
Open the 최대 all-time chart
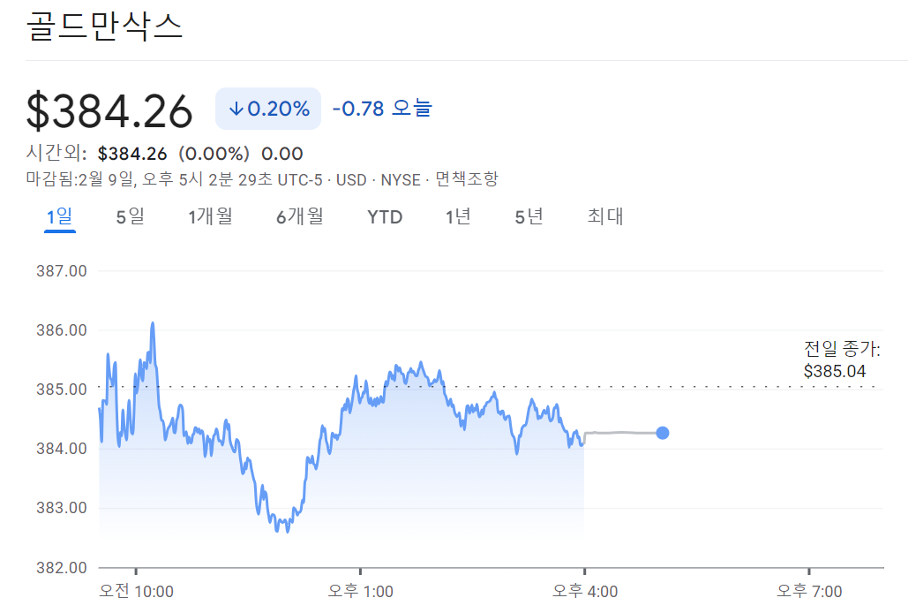(x=604, y=216)
